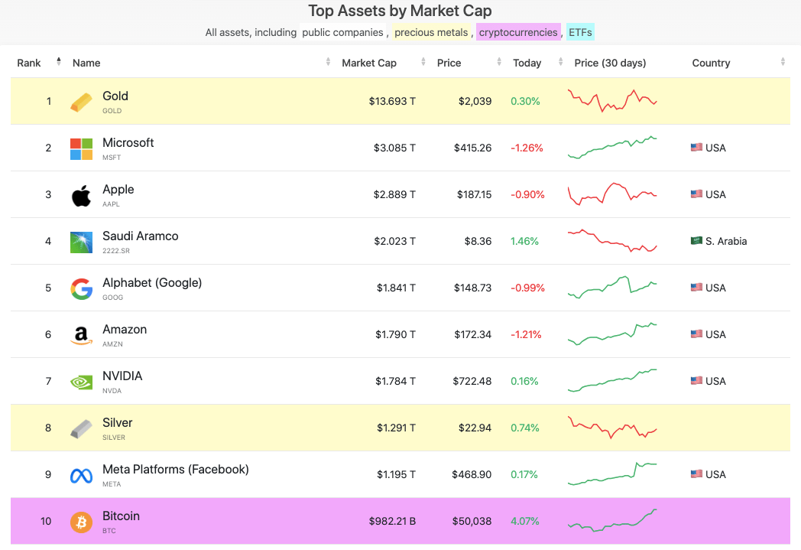This screenshot has width=801, height=550.
Task: Click Saudi Aramco's 30-day price chart
Action: point(612,241)
